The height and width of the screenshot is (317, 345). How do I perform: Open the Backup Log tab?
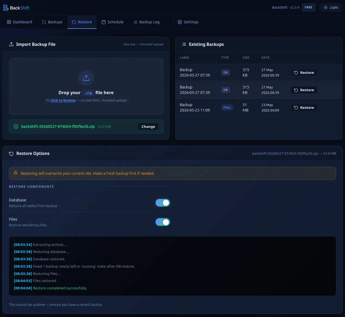pos(146,22)
